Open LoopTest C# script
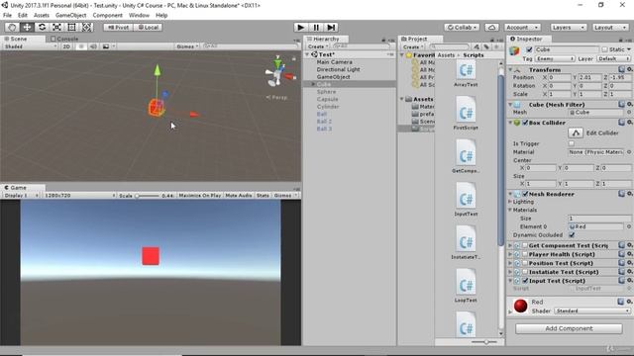 466,286
